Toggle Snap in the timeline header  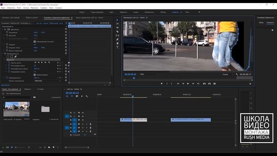(72, 96)
